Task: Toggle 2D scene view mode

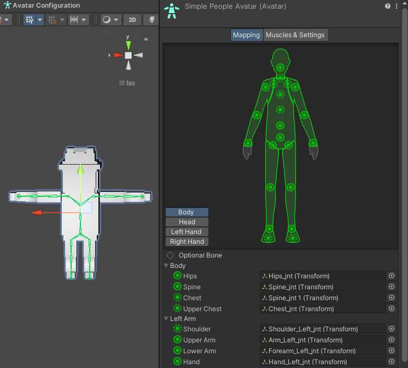Action: tap(132, 20)
